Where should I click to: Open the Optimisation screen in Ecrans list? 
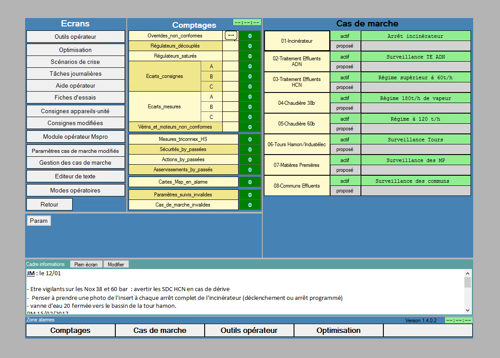pyautogui.click(x=76, y=50)
